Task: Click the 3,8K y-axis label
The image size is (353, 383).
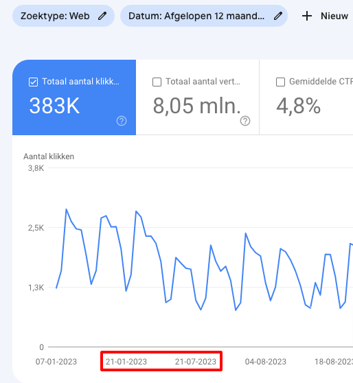Action: pos(36,168)
